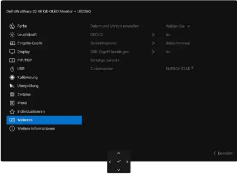Select SDK Zugriff bestätigen
Screen dimensions: 237x174
[109, 52]
